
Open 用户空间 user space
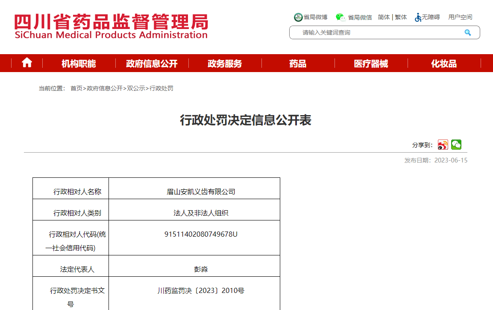460,17
